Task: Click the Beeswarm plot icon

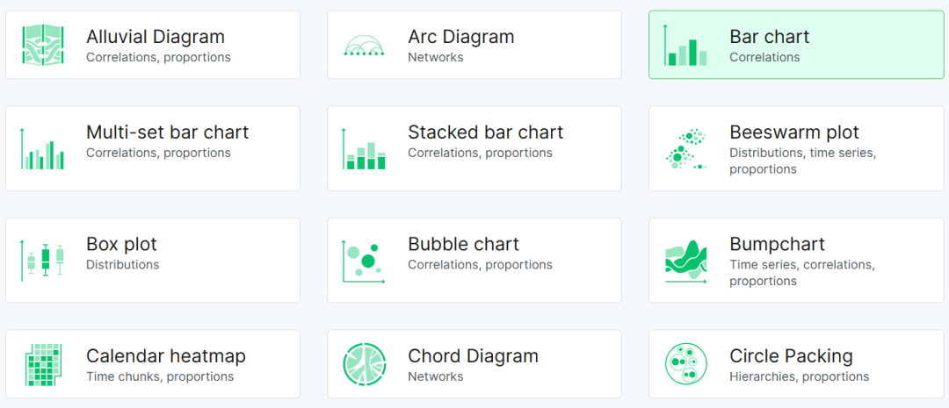Action: [x=685, y=149]
